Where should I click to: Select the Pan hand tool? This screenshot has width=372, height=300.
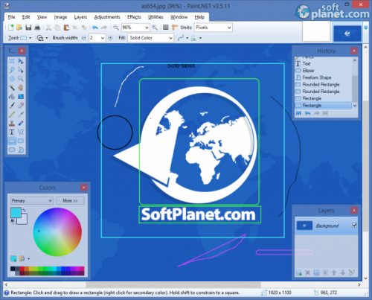tap(21, 88)
